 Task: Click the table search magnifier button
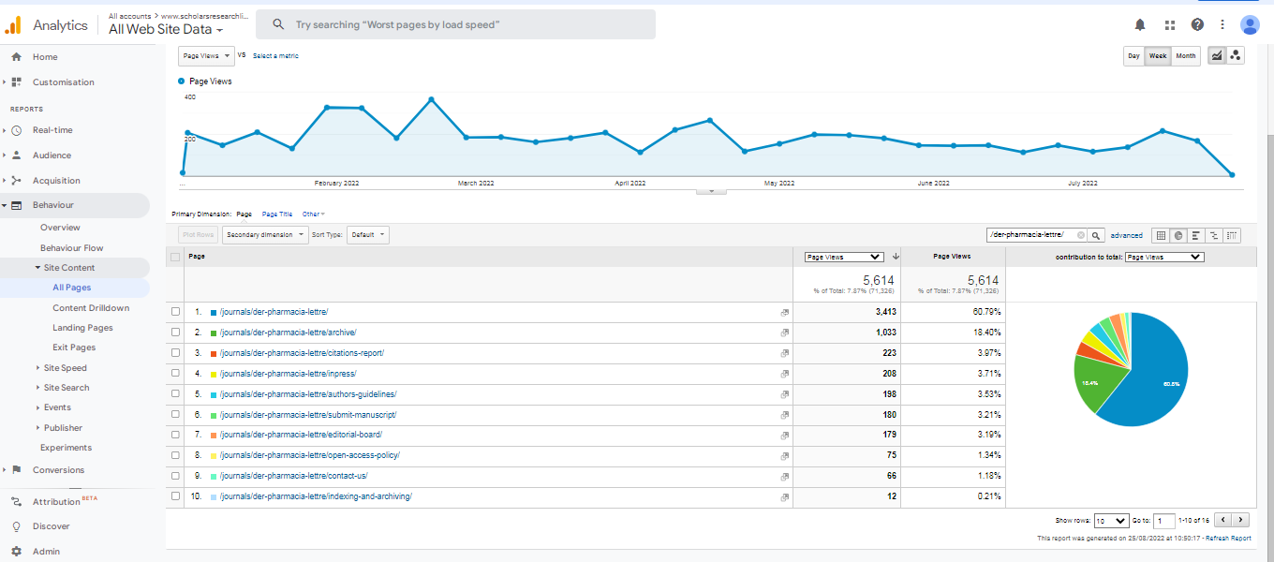pyautogui.click(x=1096, y=236)
